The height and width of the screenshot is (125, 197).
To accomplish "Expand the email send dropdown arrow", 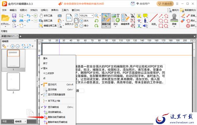I will [25, 16].
